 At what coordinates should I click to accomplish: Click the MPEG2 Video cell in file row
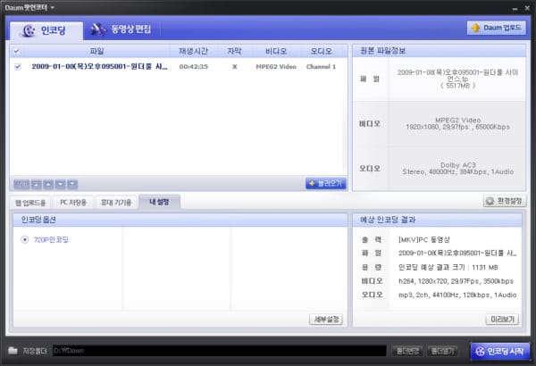276,67
